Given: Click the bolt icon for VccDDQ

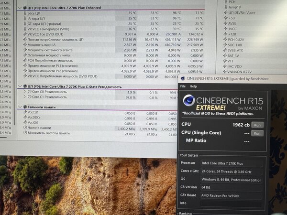Looking at the screenshot, I should tap(25, 117).
